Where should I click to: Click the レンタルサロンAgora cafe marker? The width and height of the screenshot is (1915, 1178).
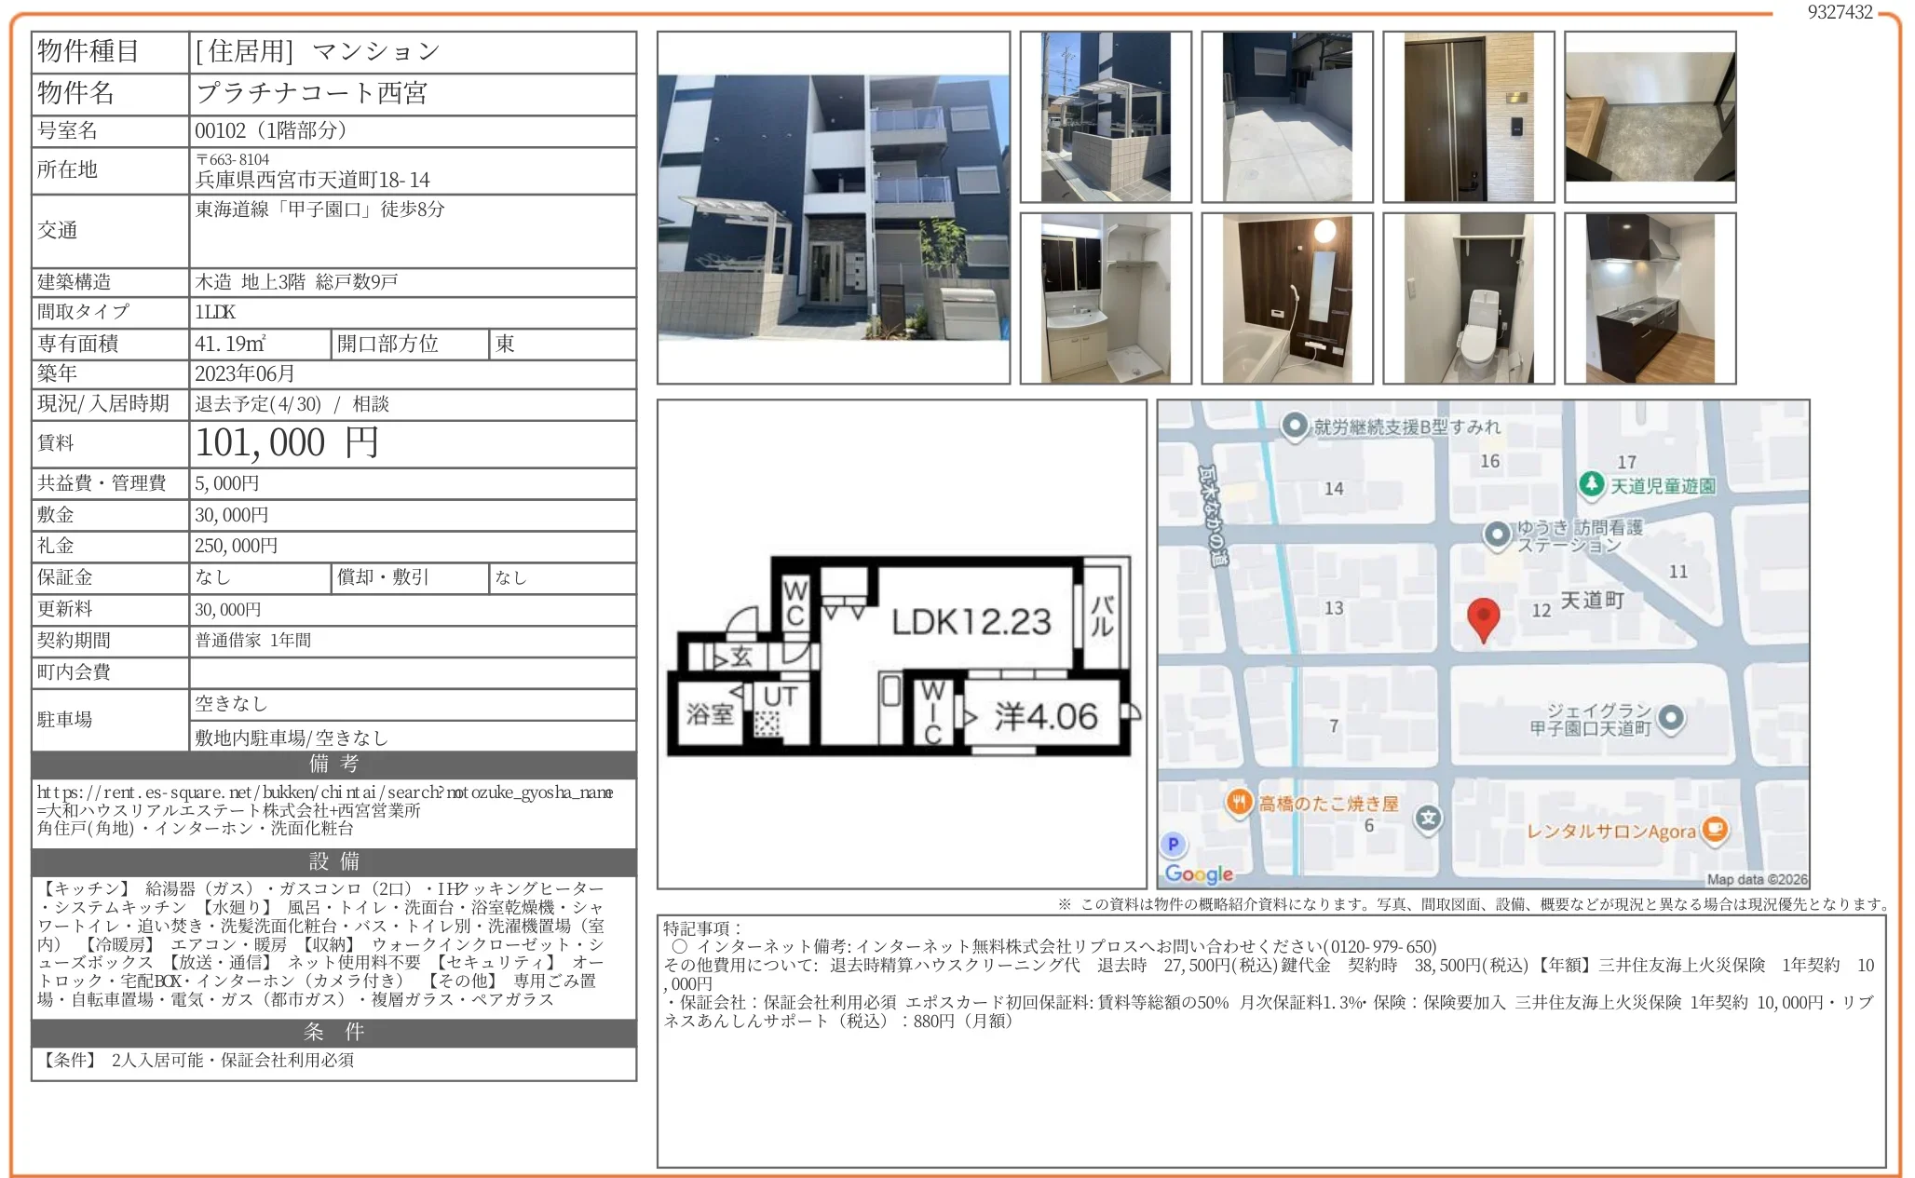[x=1714, y=829]
